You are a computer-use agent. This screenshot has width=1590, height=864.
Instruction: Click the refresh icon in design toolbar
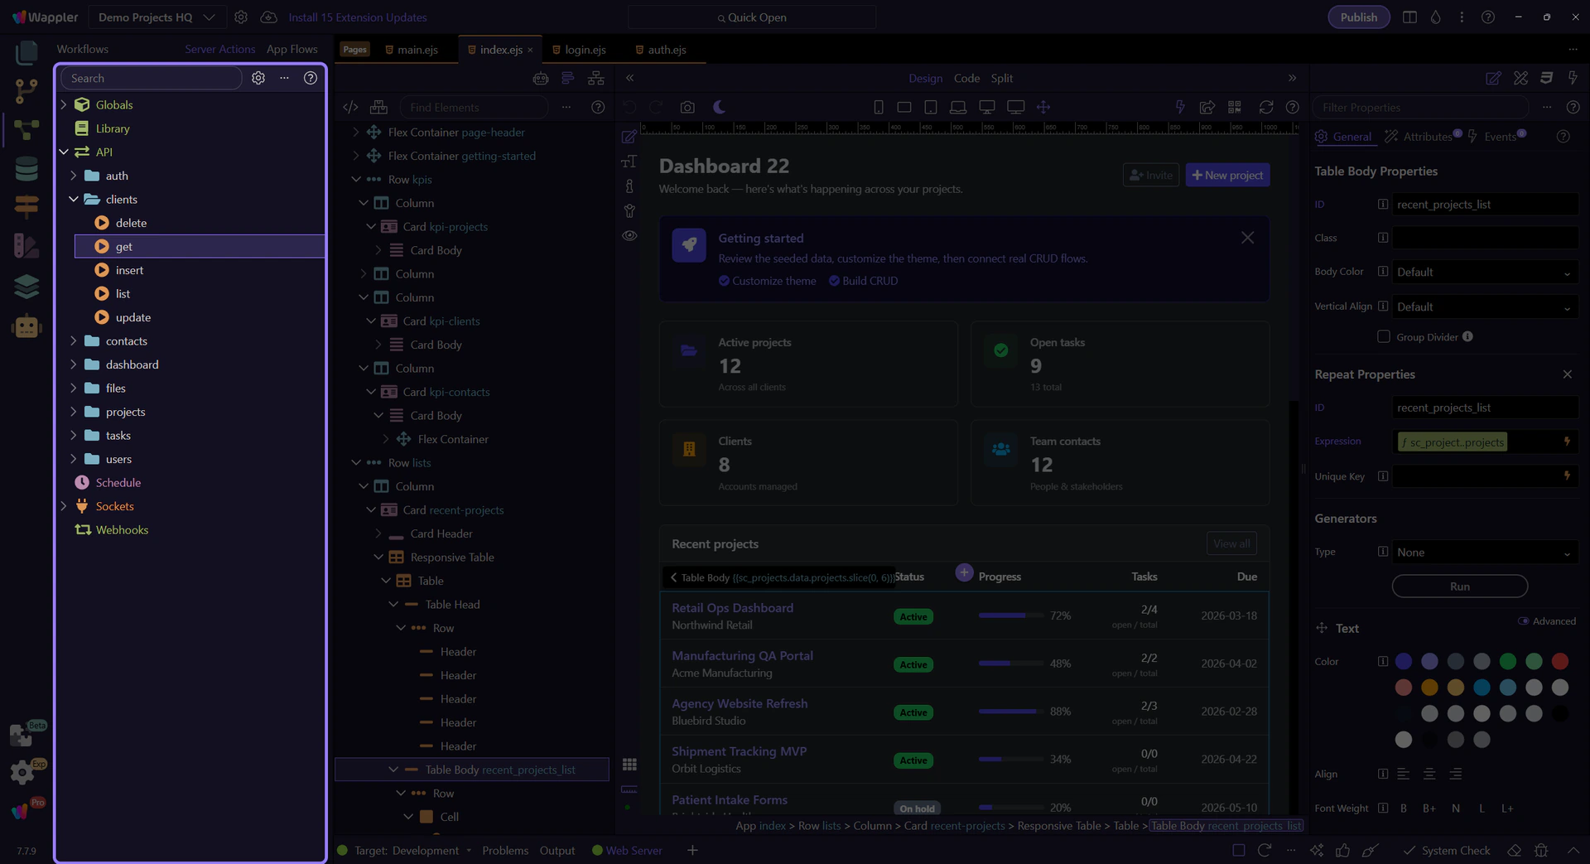click(1265, 108)
